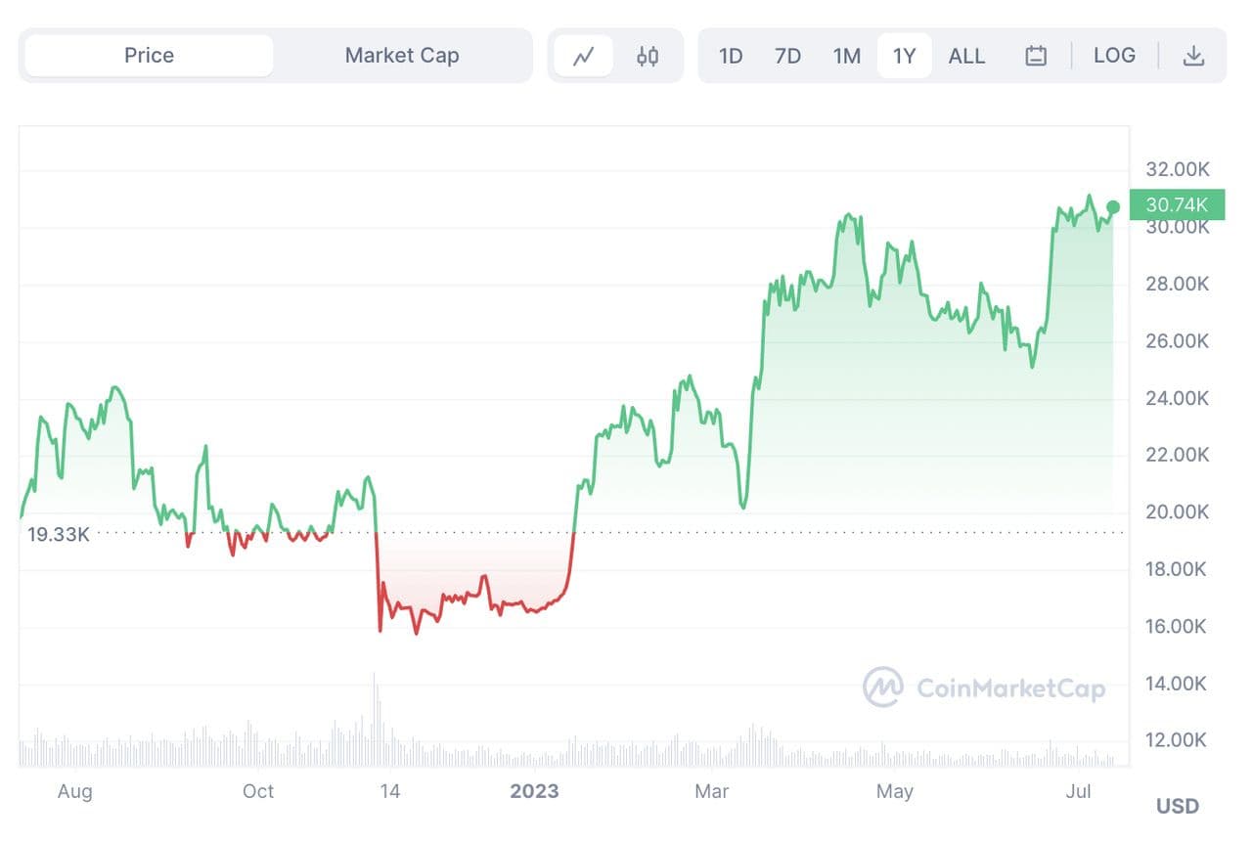Click the 19.33K baseline price label
This screenshot has width=1252, height=843.
click(59, 534)
